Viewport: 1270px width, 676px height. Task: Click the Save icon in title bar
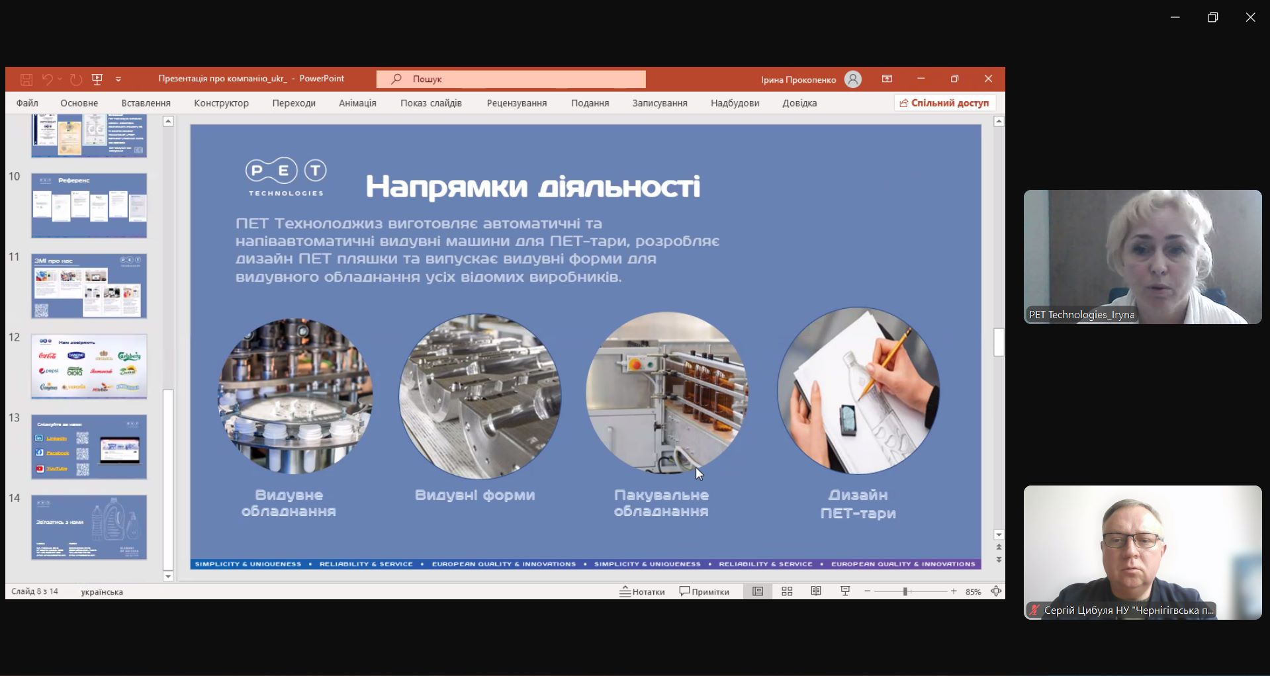26,79
